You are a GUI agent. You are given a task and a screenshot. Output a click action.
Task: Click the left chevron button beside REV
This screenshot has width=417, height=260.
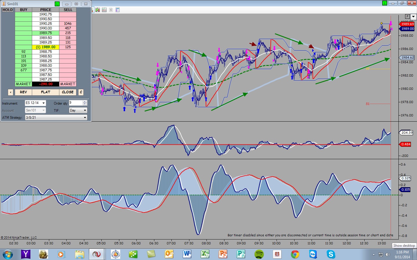point(11,92)
